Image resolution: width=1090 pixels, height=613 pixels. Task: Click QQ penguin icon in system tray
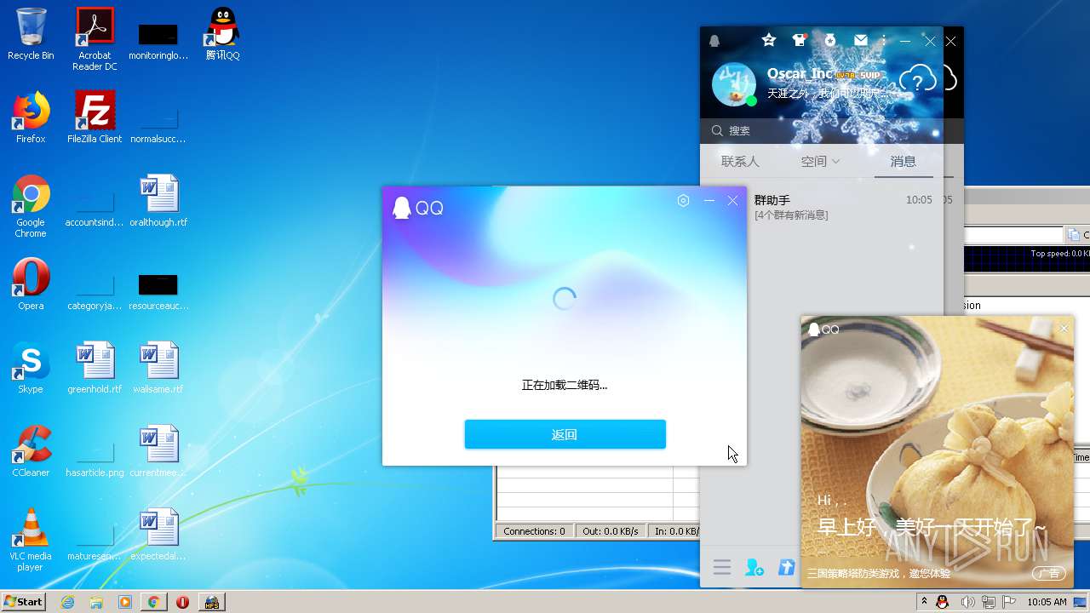pyautogui.click(x=943, y=602)
